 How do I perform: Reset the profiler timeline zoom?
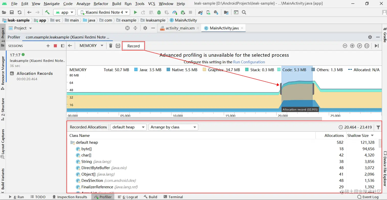click(360, 46)
